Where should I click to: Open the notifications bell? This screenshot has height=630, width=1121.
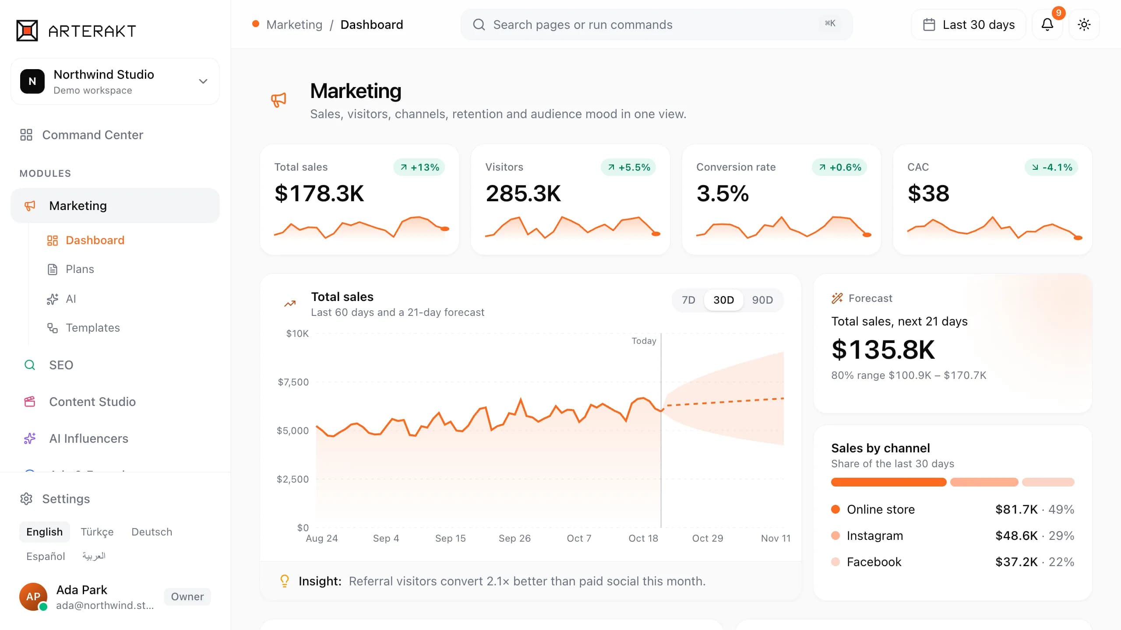coord(1047,24)
